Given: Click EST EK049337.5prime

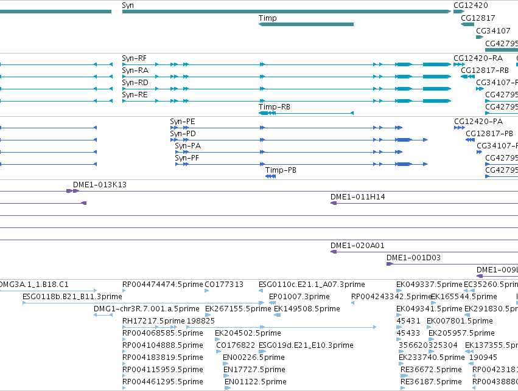Looking at the screenshot, I should (429, 285).
